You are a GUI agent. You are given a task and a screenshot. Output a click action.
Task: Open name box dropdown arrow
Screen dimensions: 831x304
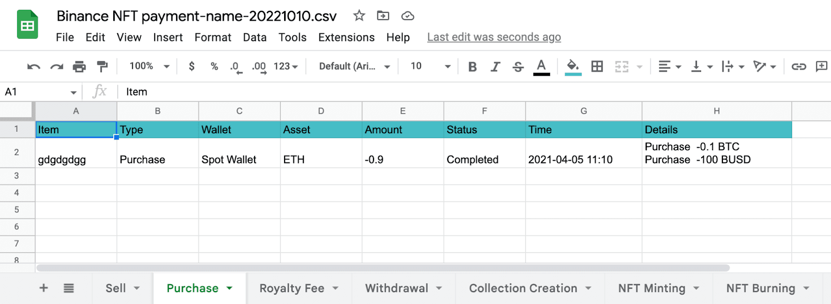coord(74,92)
